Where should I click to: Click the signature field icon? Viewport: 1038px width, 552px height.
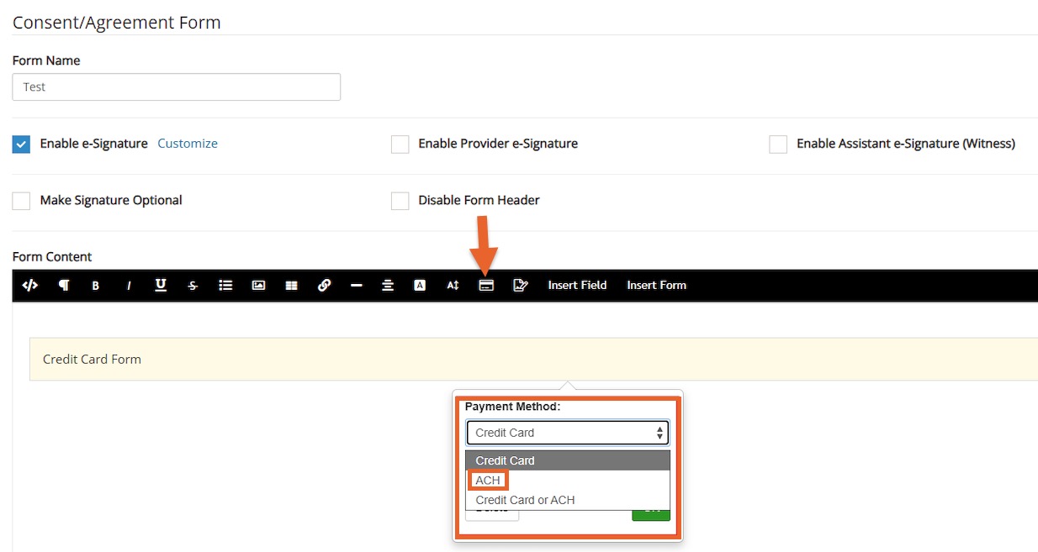[520, 286]
